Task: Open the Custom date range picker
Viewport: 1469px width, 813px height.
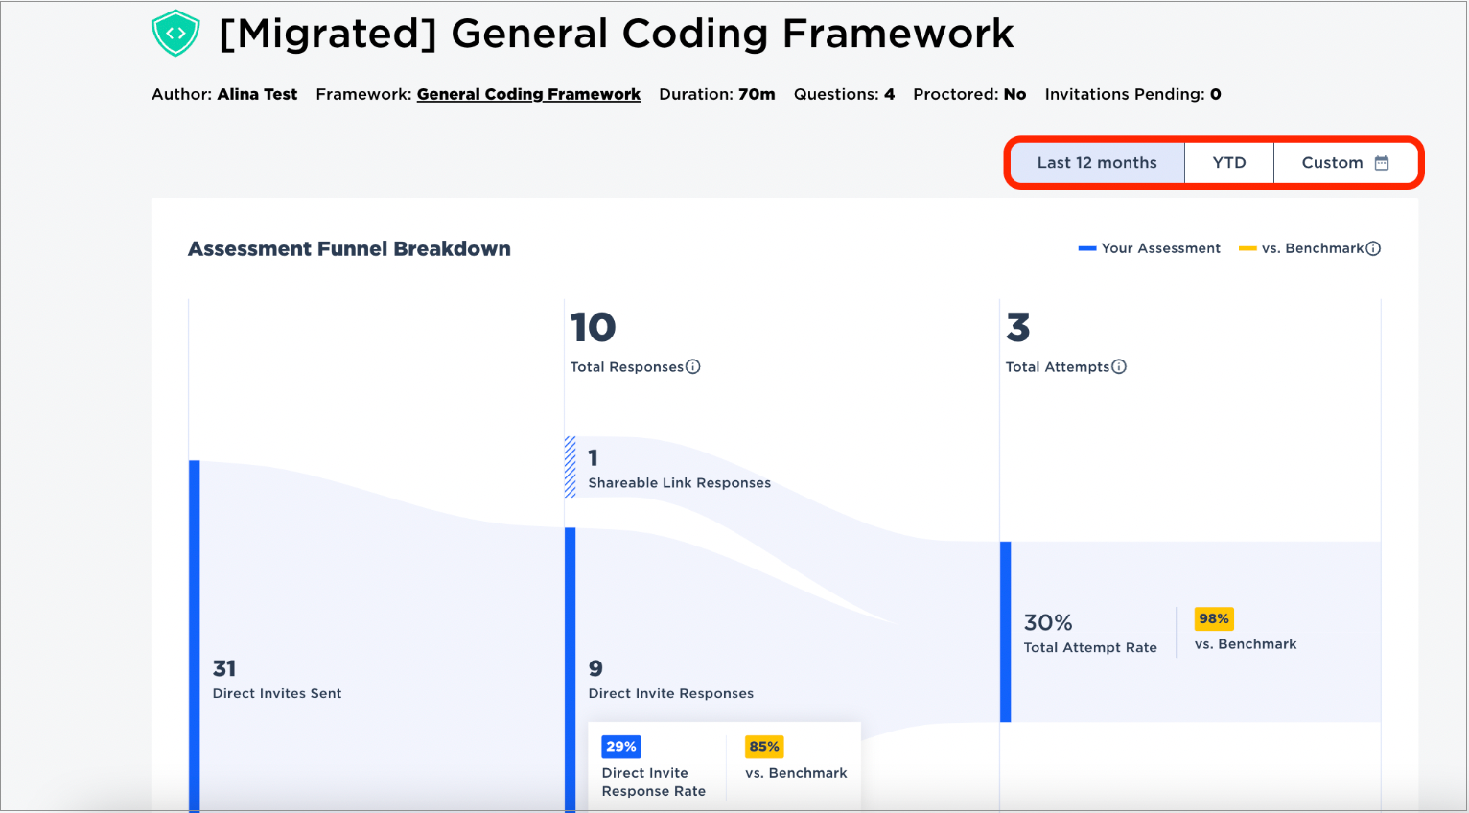Action: pos(1344,163)
